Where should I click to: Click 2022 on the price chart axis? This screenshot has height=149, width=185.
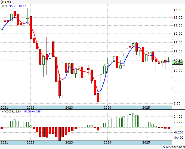30,108
